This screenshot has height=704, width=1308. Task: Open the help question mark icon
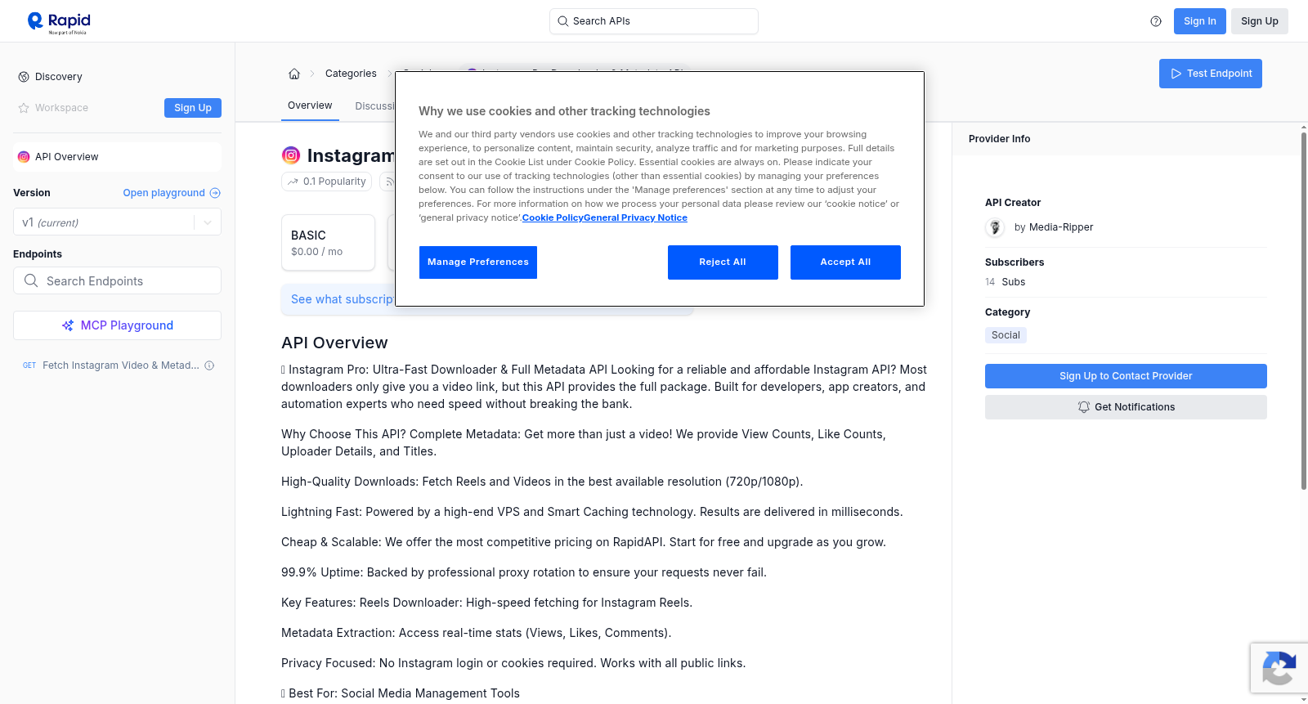point(1156,21)
